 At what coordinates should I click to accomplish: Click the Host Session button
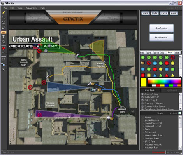(x=161, y=37)
